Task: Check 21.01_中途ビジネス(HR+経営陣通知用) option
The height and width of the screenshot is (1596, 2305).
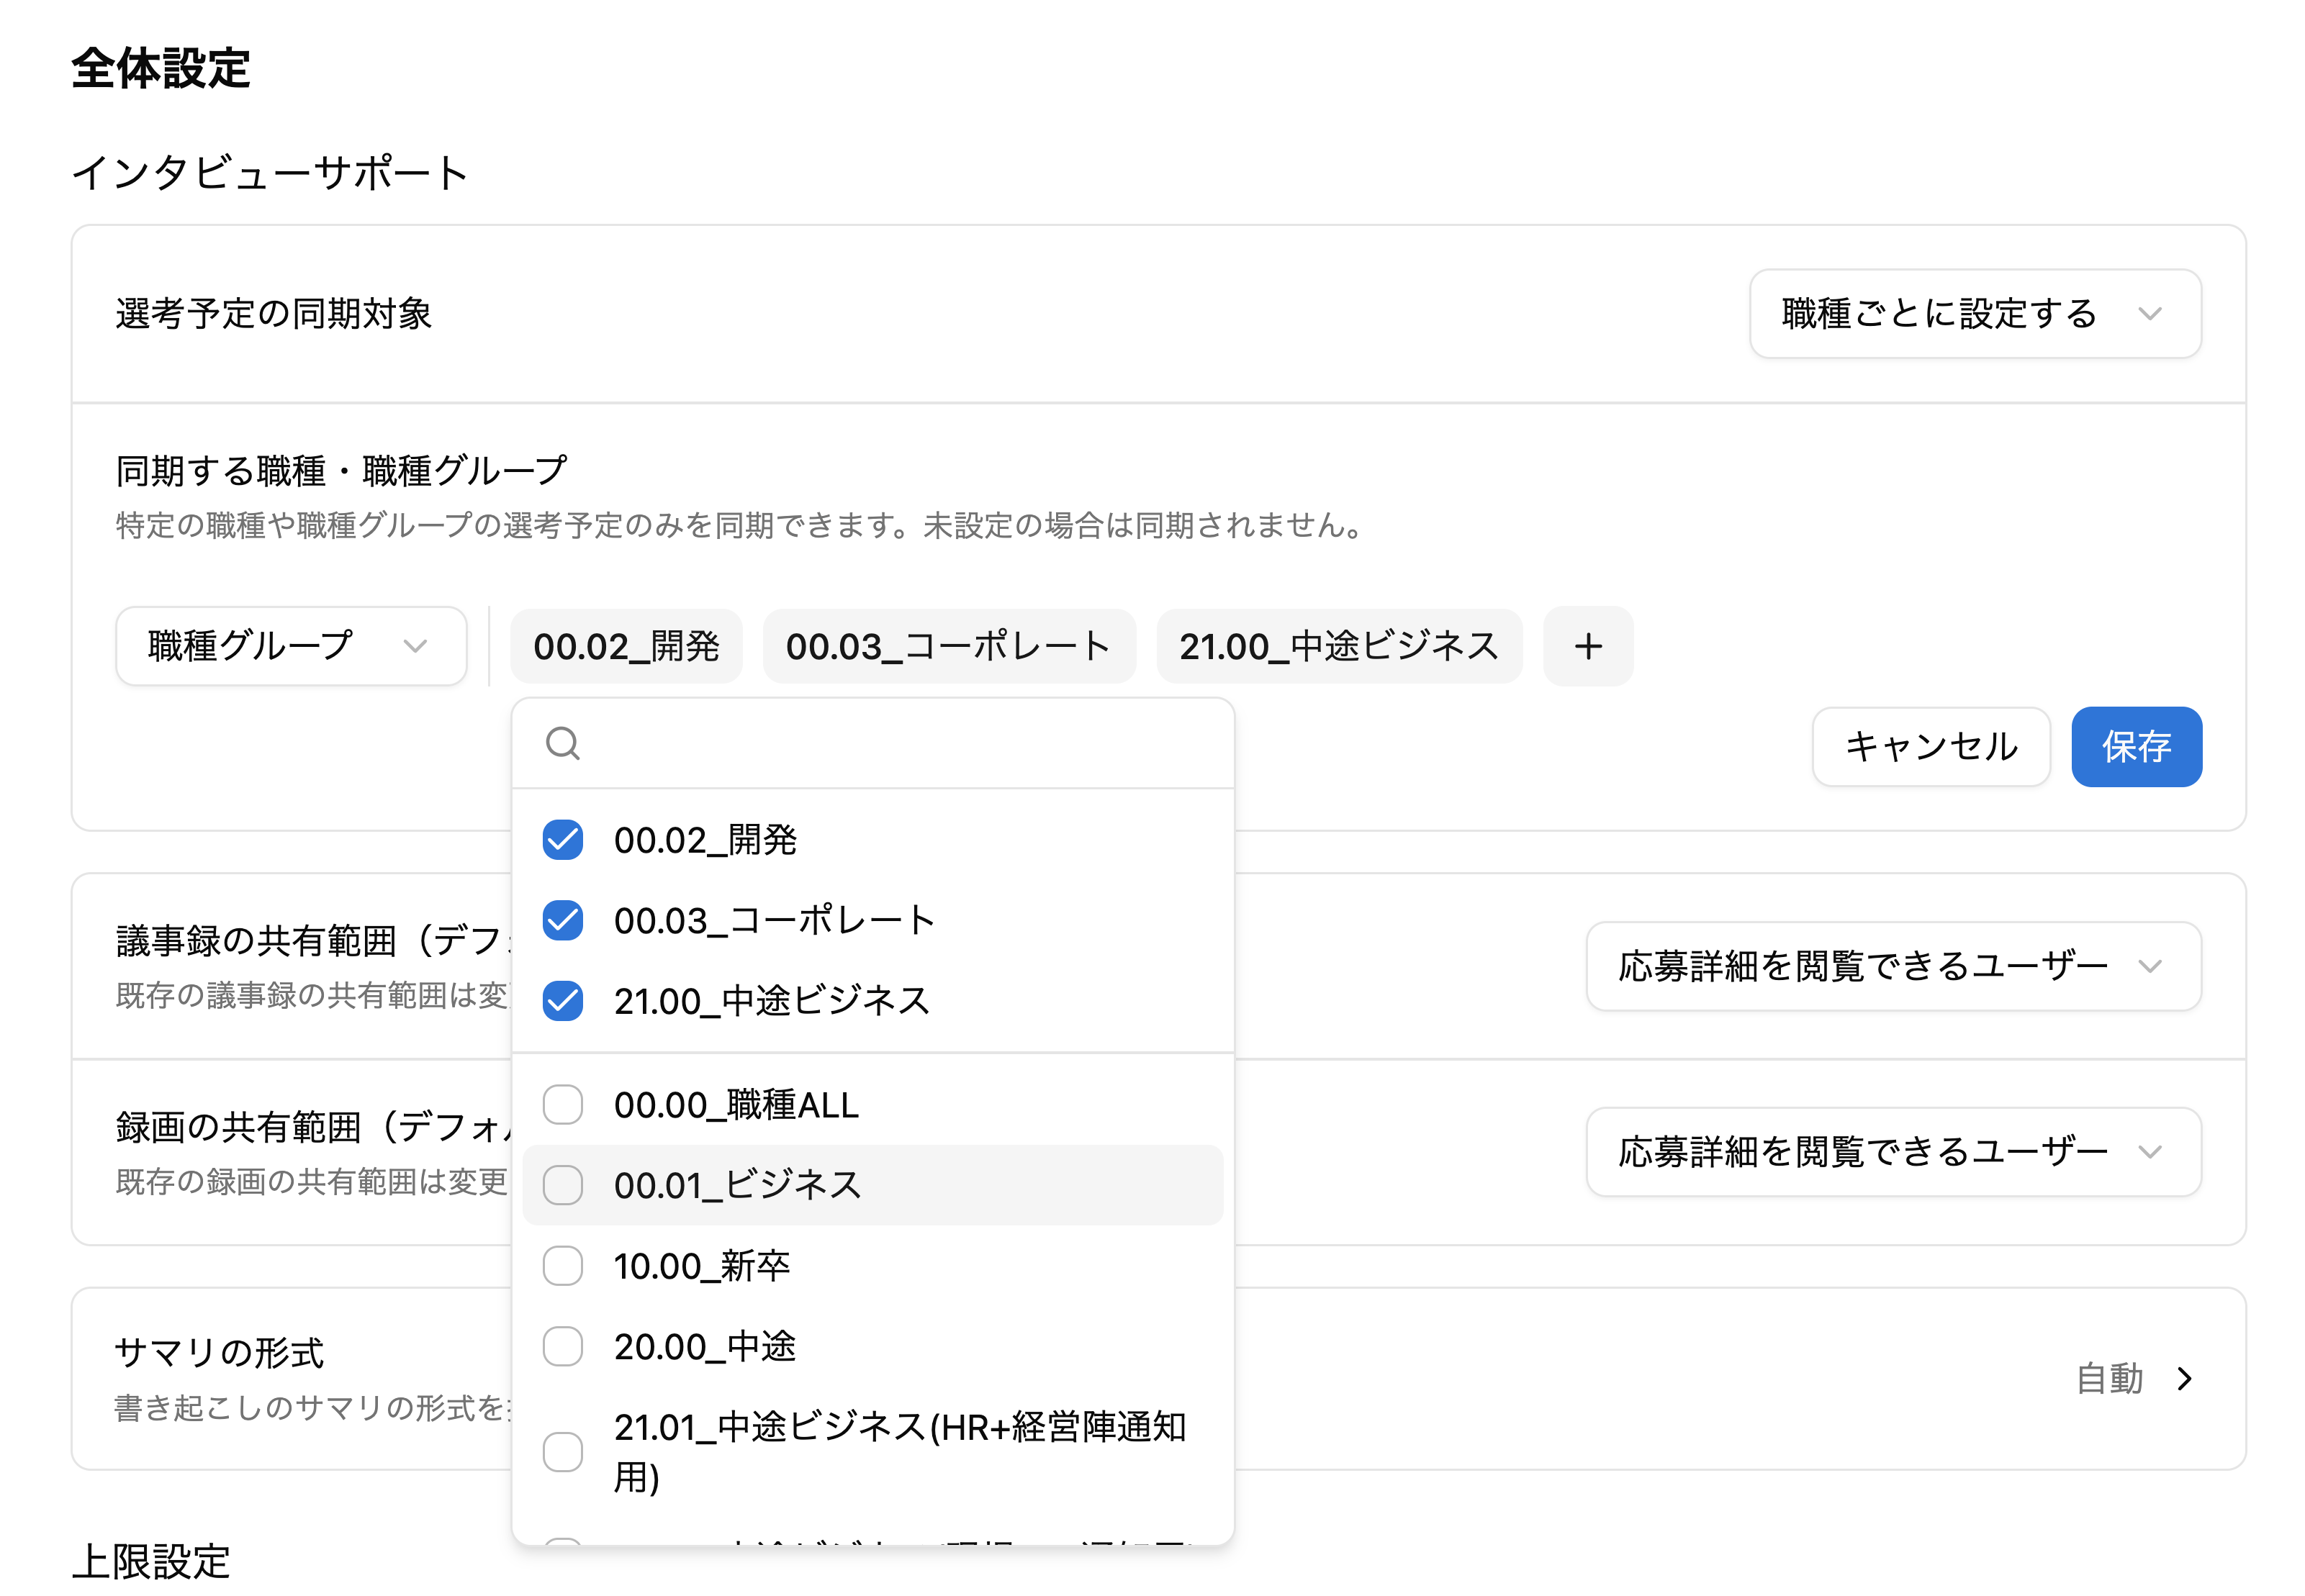Action: tap(562, 1451)
